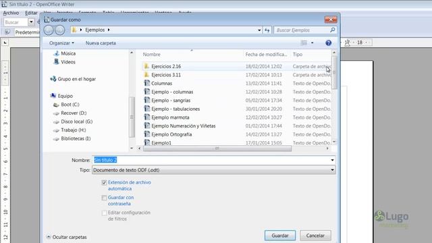Image resolution: width=432 pixels, height=243 pixels.
Task: Click the Cancelar button
Action: pos(315,236)
